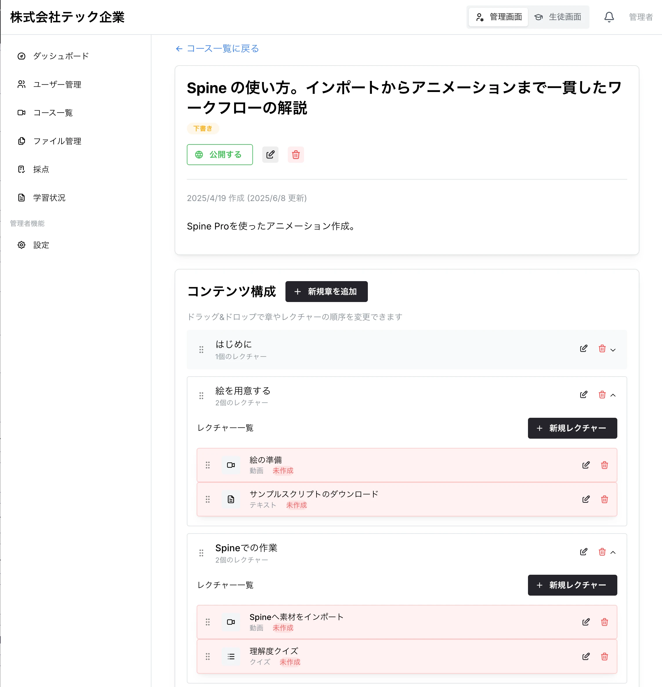Screen dimensions: 662x687
Task: Click drag handle of はじめに chapter
Action: (201, 350)
